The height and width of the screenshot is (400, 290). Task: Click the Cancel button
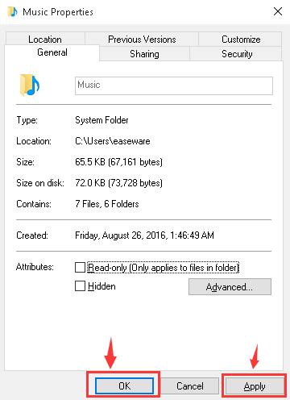tap(190, 386)
